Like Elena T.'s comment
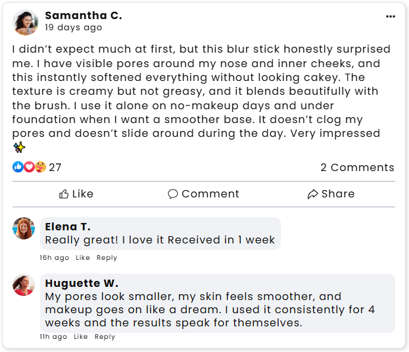 click(x=83, y=258)
